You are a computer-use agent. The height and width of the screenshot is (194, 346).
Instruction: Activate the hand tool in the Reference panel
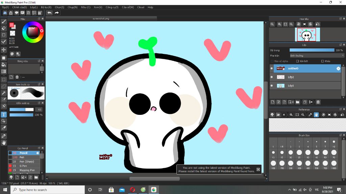pos(316,115)
